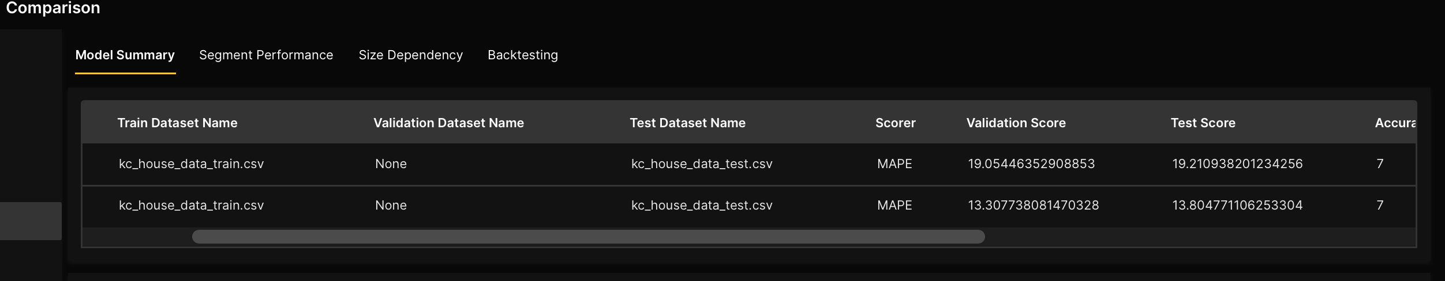Click the test score 13.804771106253304 cell

[1237, 206]
